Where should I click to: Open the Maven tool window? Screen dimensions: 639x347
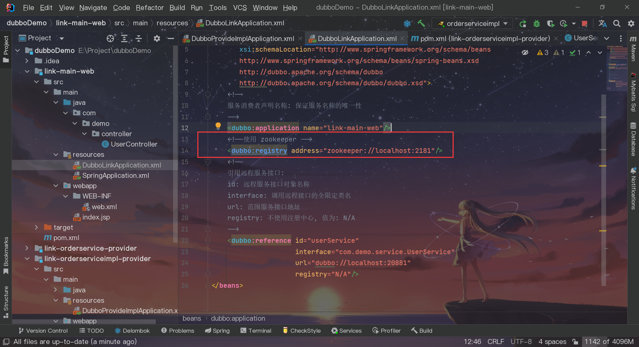633,49
